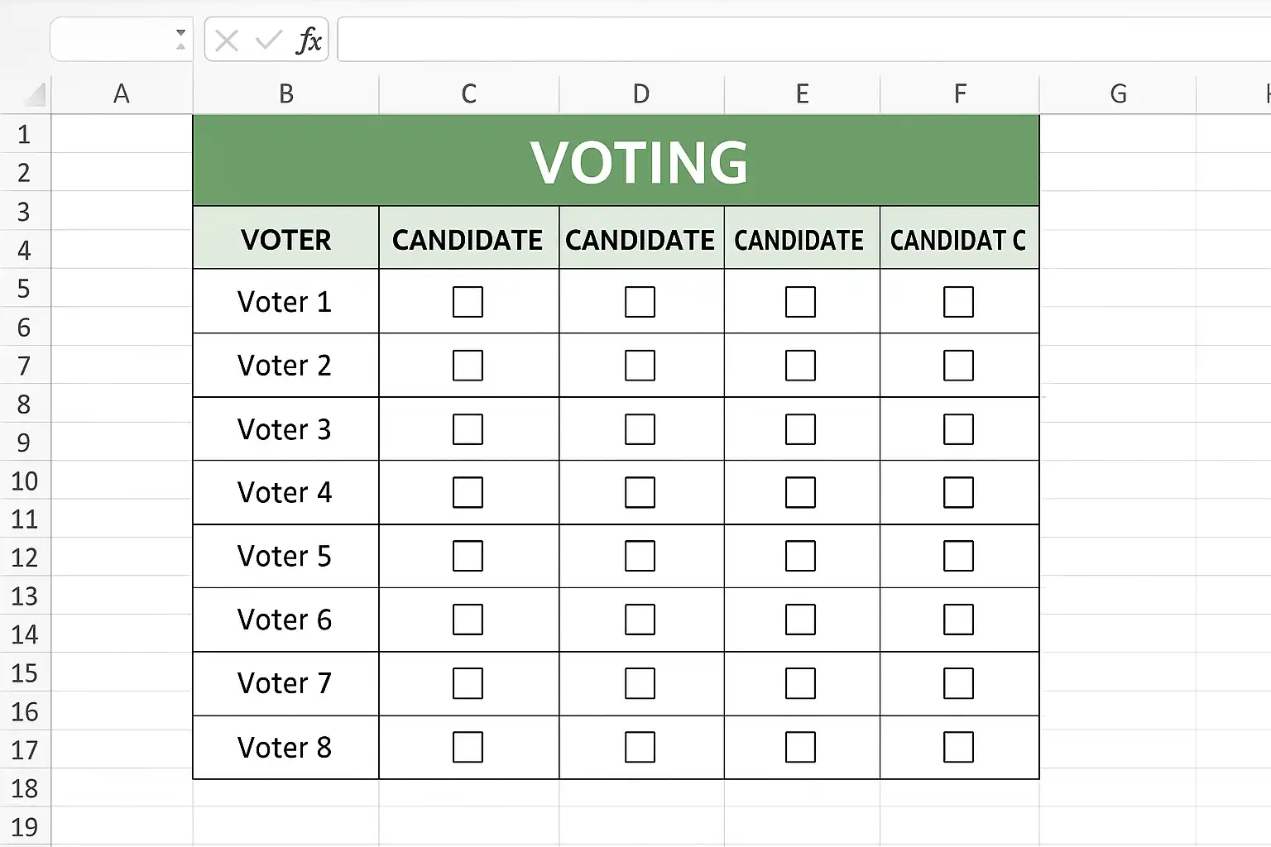Viewport: 1271px width, 847px height.
Task: Select column G header
Action: [1118, 94]
